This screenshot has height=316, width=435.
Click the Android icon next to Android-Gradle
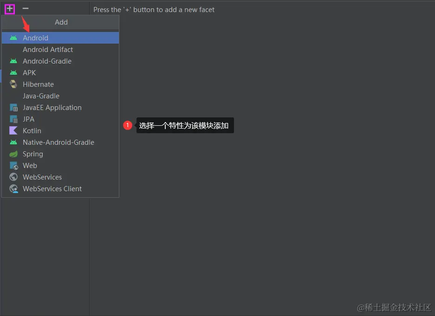click(x=13, y=61)
